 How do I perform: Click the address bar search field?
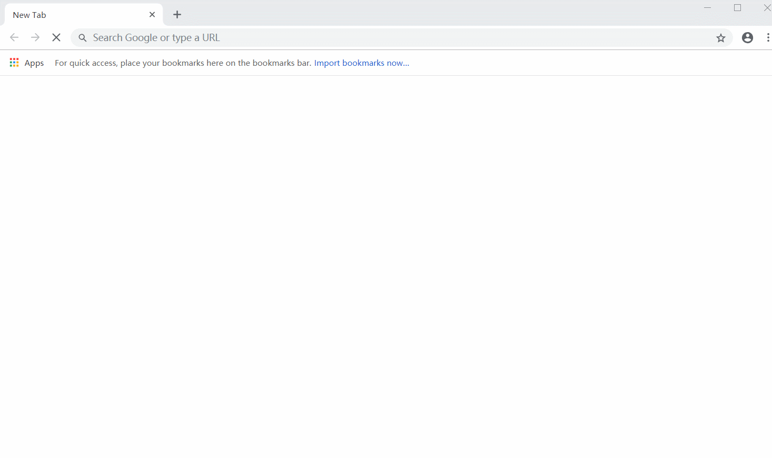(x=401, y=38)
